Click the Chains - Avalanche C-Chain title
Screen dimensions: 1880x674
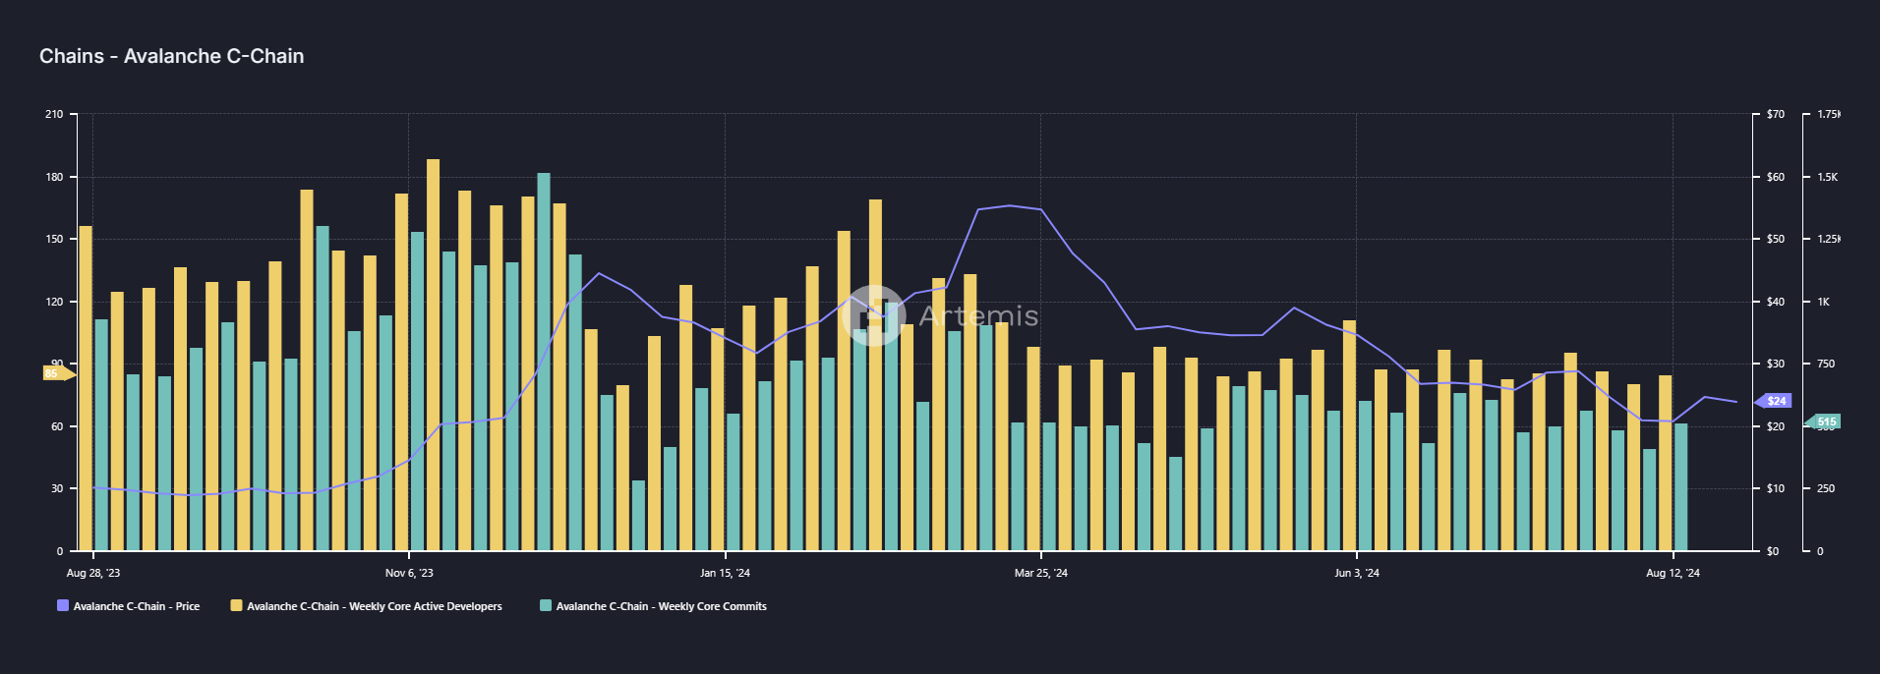point(172,56)
